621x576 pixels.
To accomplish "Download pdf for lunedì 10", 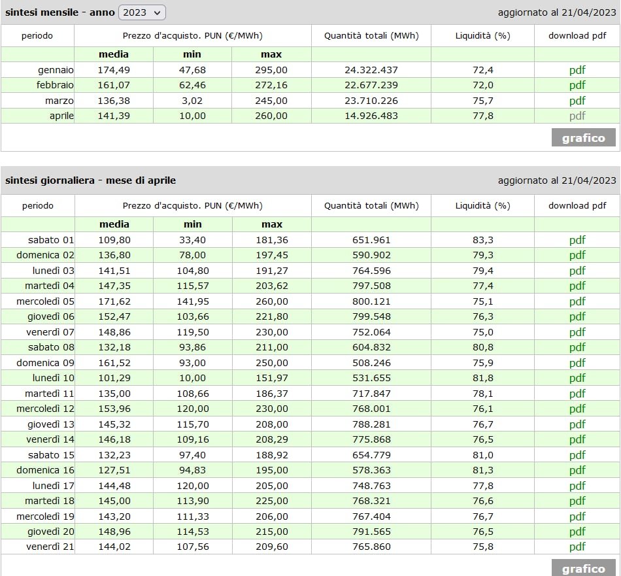I will coord(577,378).
